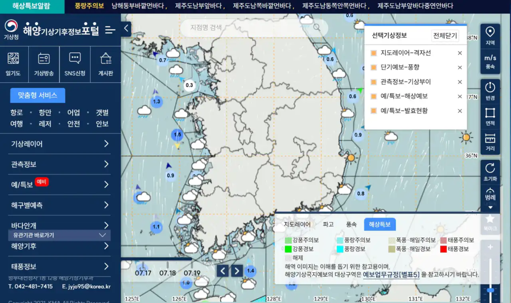This screenshot has width=511, height=303.
Task: Open the 여행 custom service link
Action: (16, 124)
